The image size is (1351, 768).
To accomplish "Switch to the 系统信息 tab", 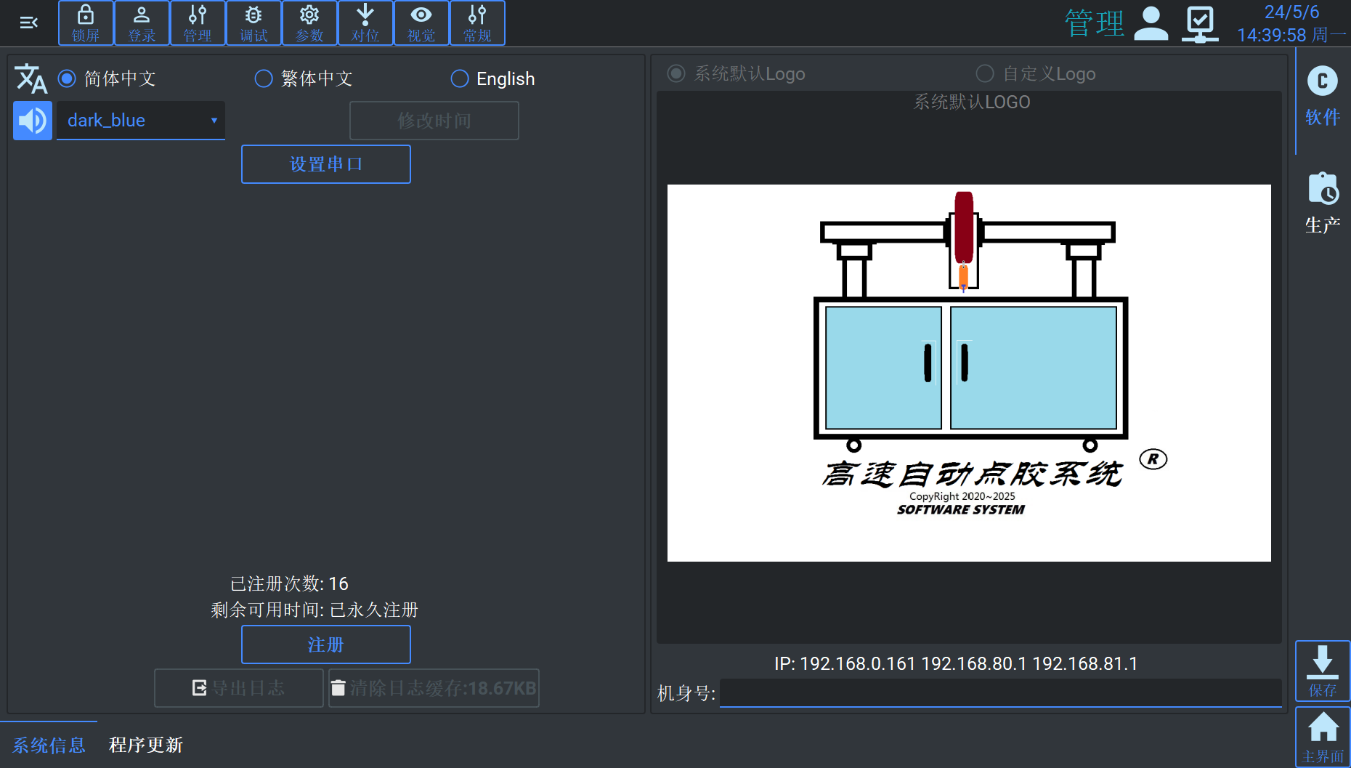I will pyautogui.click(x=49, y=745).
